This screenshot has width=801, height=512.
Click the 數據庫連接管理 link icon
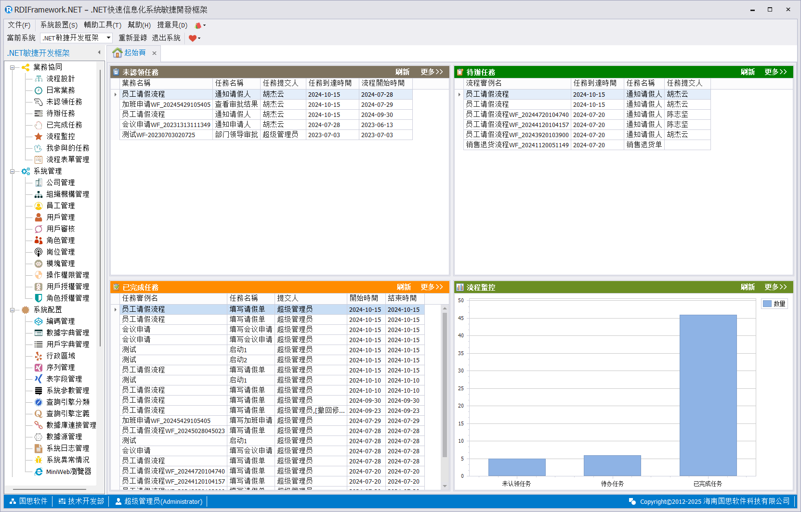coord(39,425)
